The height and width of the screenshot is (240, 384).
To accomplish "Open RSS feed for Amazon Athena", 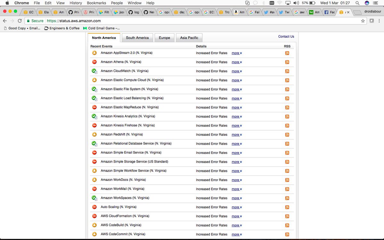I will pos(287,62).
